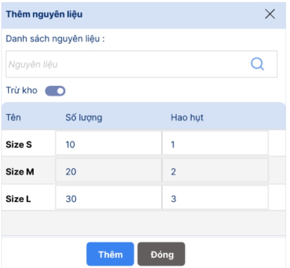
Task: Click Size S Hao hụt field
Action: (x=215, y=144)
